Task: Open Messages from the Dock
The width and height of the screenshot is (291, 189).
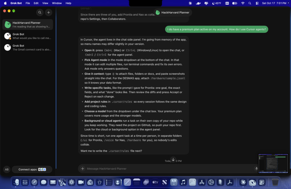Action: point(43,182)
